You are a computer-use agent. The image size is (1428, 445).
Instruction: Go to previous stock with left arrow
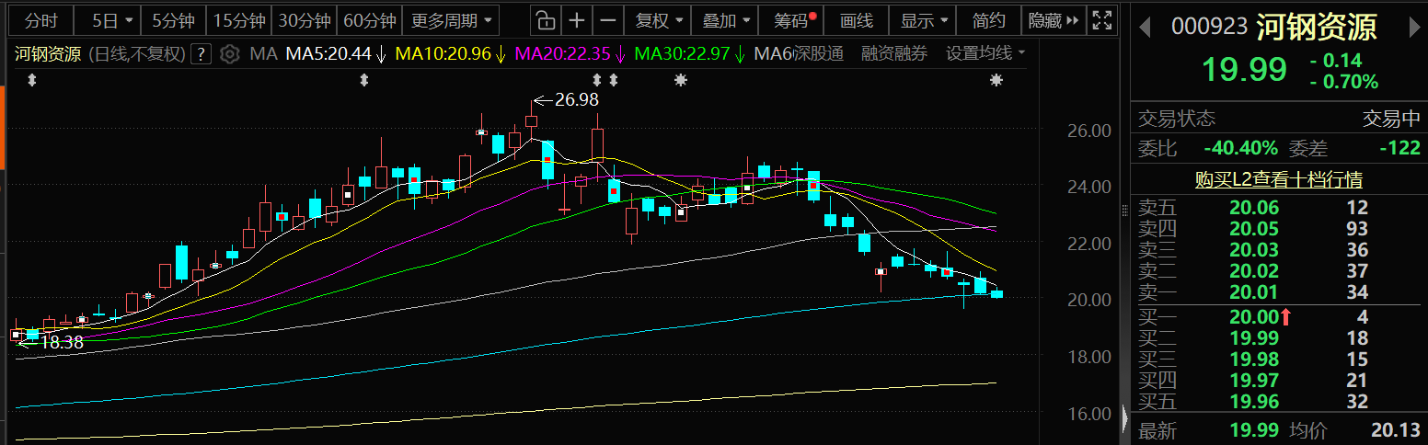click(1145, 28)
